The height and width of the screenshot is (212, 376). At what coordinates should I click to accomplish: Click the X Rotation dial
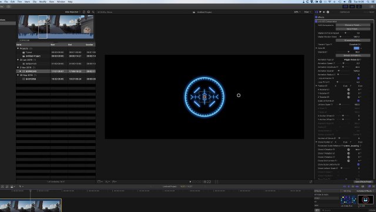point(348,90)
